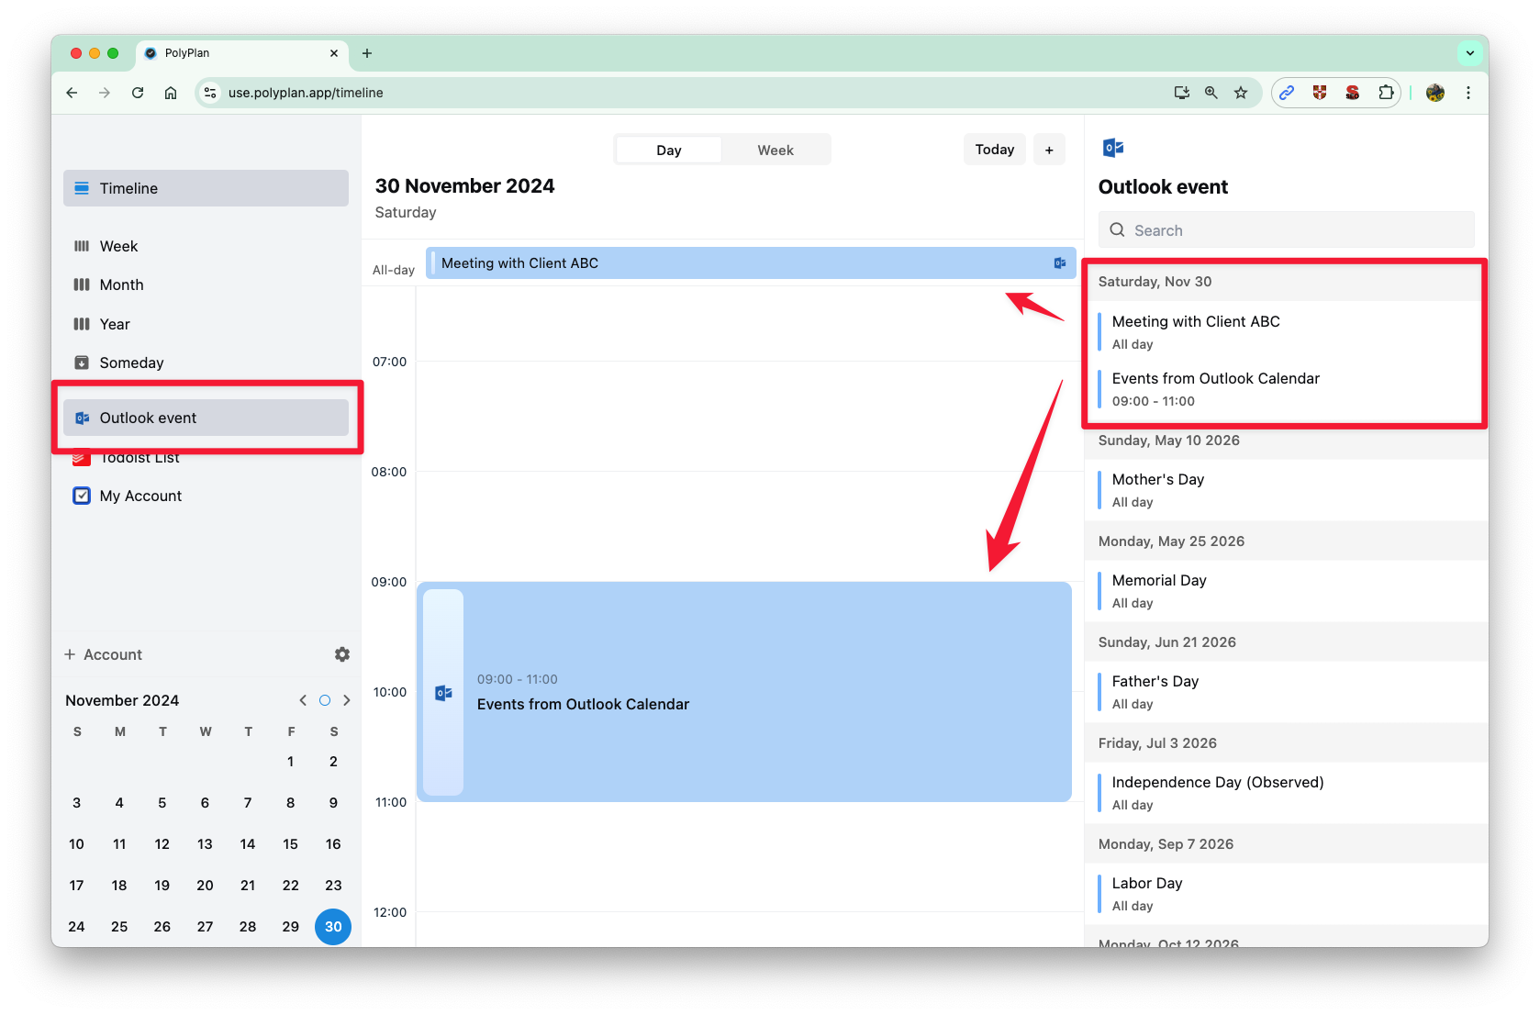Jump to current month using circle icon

[x=325, y=700]
